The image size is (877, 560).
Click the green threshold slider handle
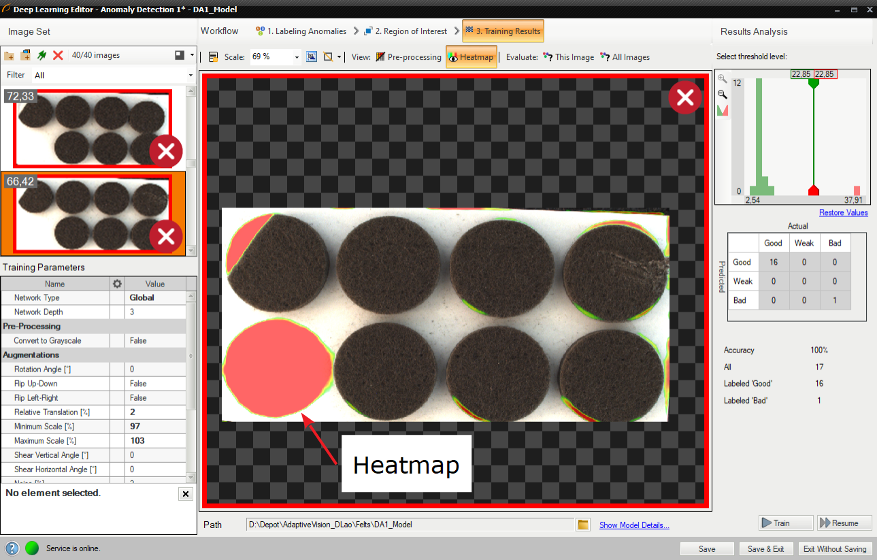(813, 82)
